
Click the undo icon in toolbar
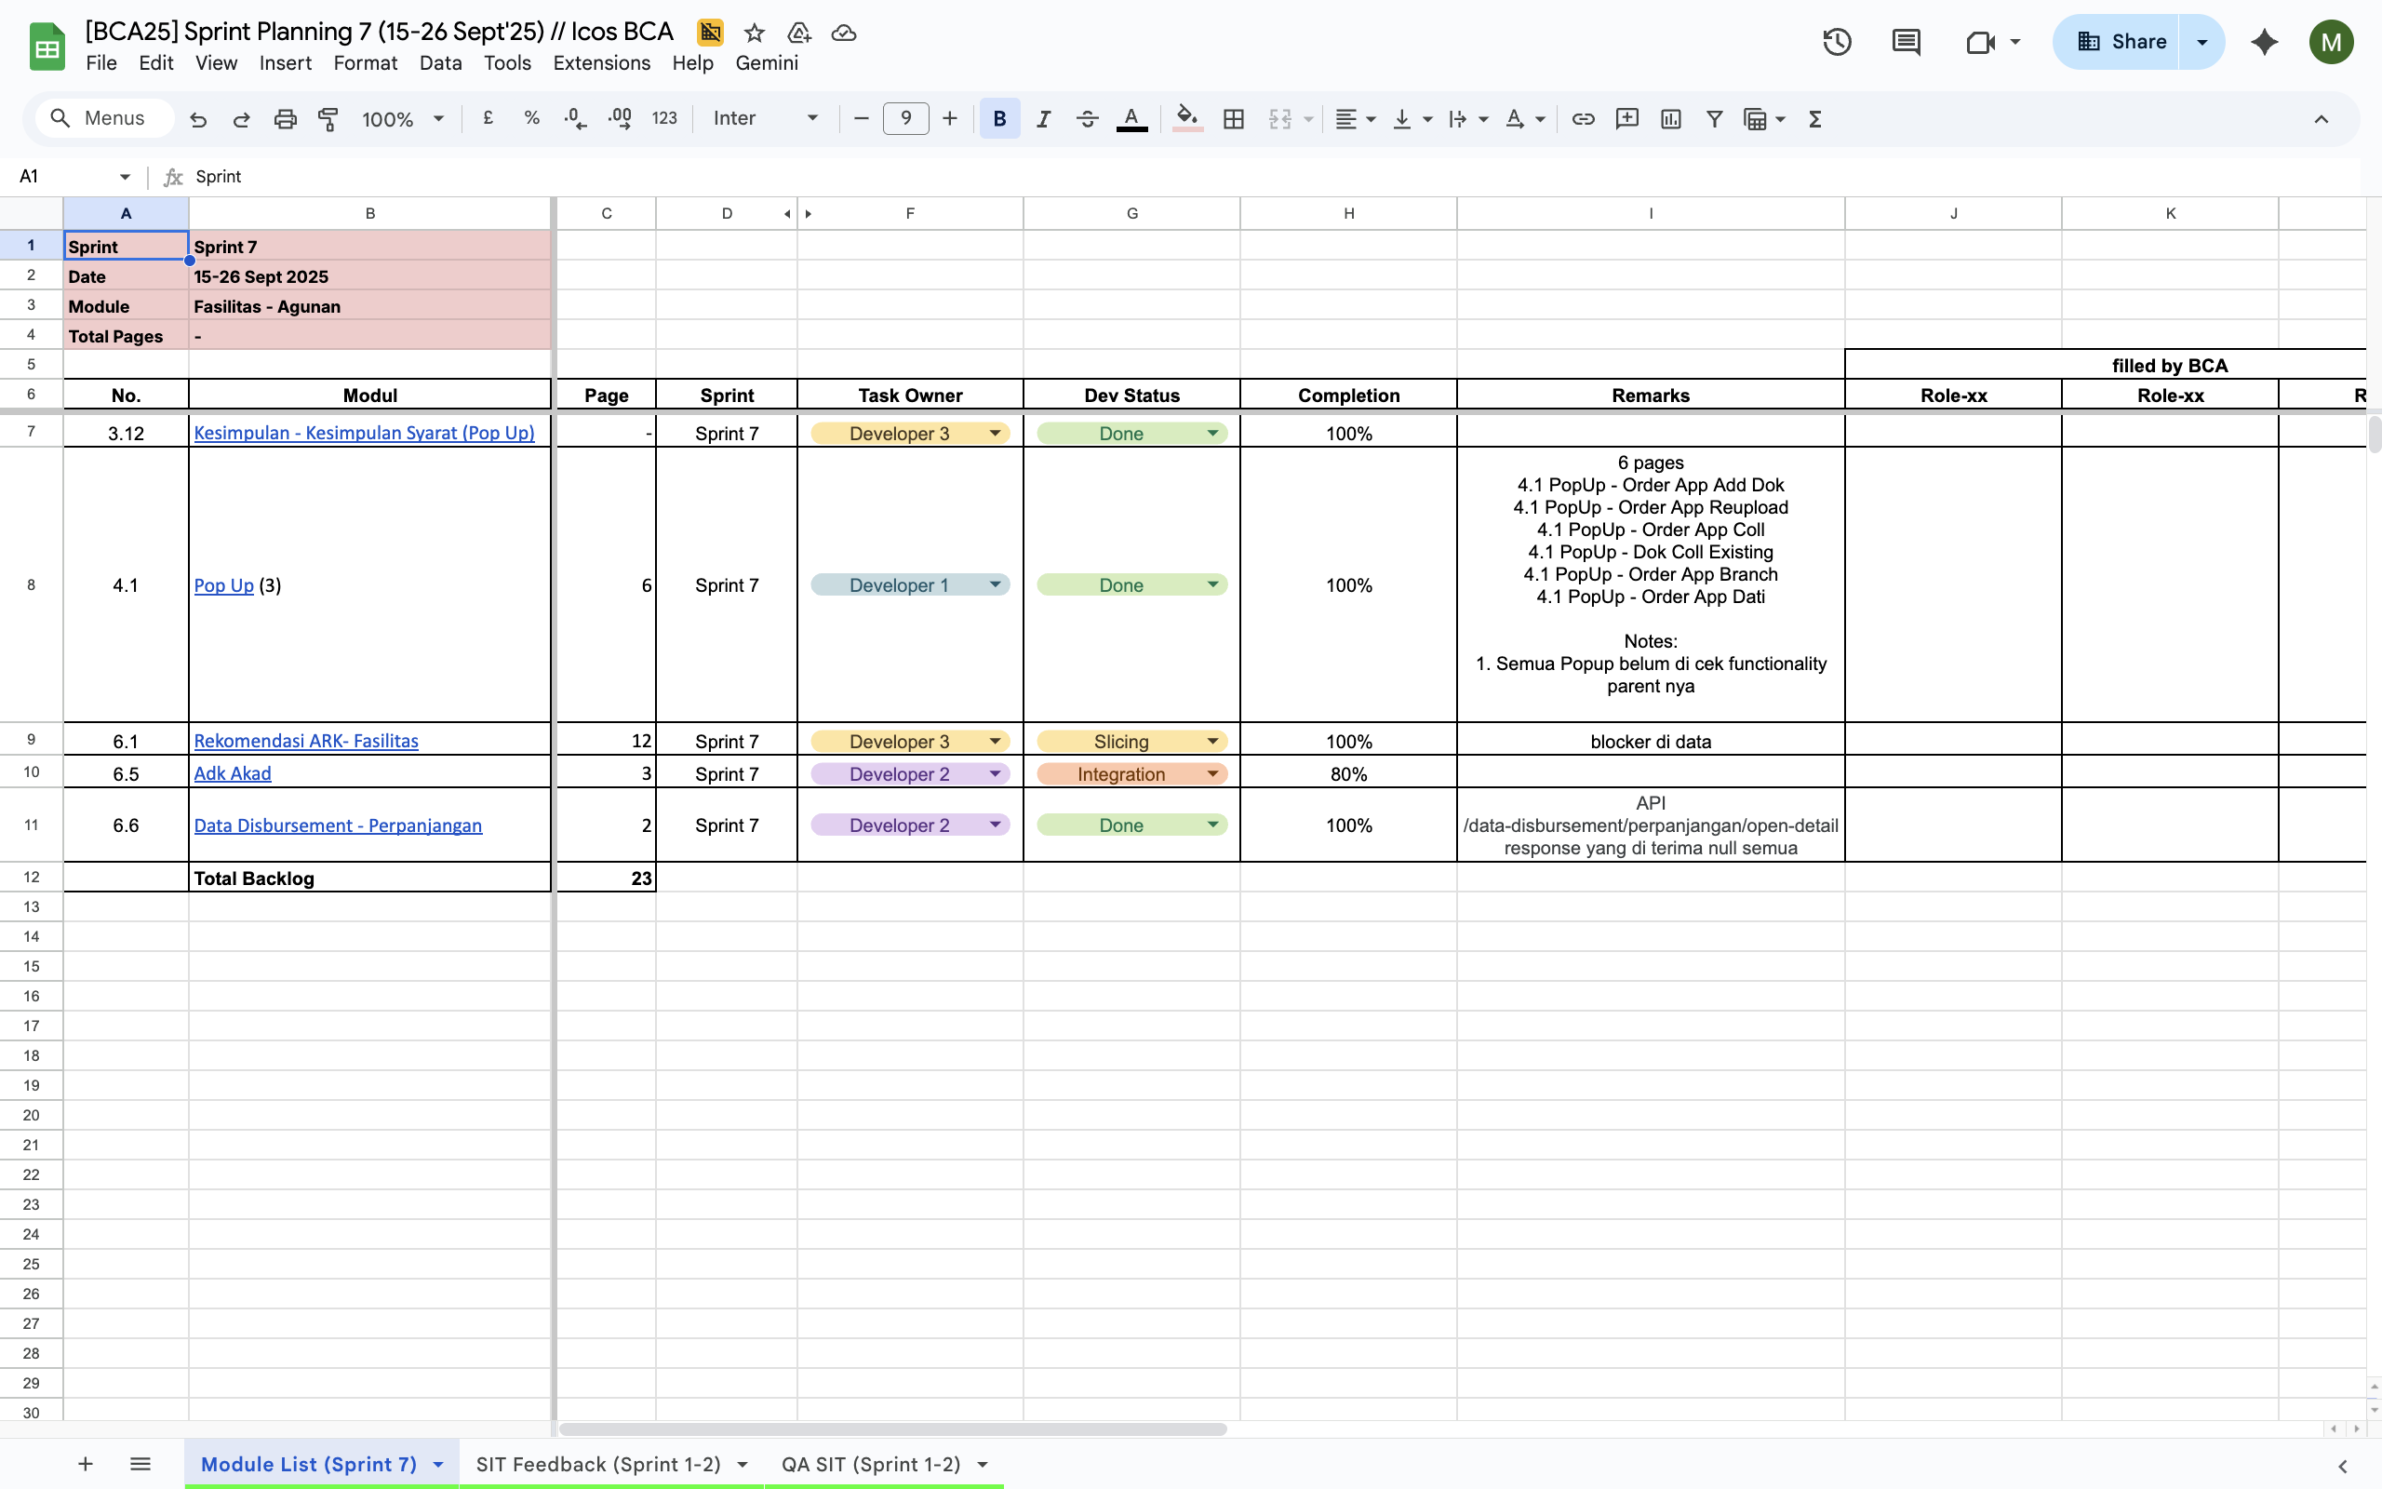[198, 119]
